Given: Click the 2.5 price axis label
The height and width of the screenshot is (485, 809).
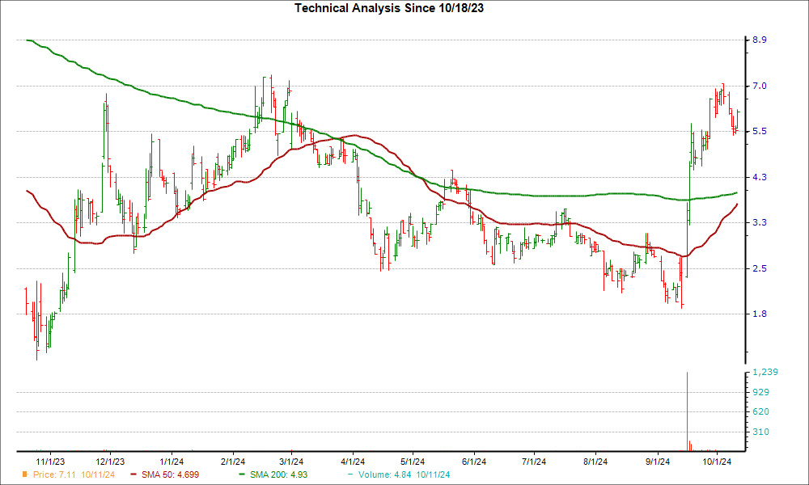Looking at the screenshot, I should 760,268.
